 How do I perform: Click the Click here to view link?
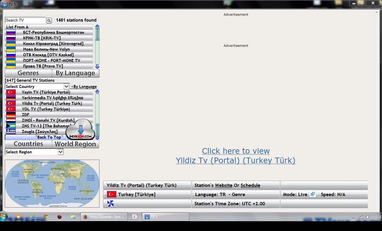click(x=236, y=151)
